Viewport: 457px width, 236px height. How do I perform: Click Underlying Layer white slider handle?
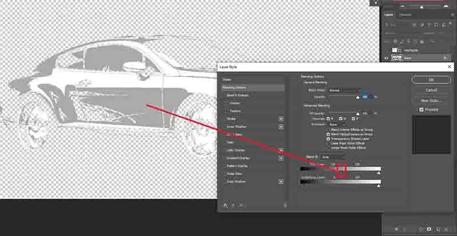coord(379,185)
